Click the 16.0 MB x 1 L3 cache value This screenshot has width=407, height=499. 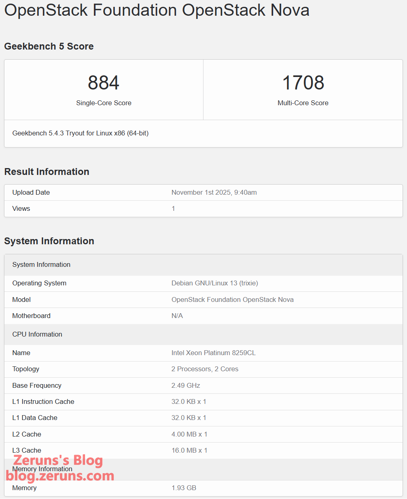[x=189, y=451]
